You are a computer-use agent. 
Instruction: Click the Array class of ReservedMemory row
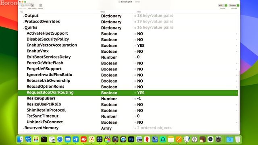pyautogui.click(x=106, y=128)
